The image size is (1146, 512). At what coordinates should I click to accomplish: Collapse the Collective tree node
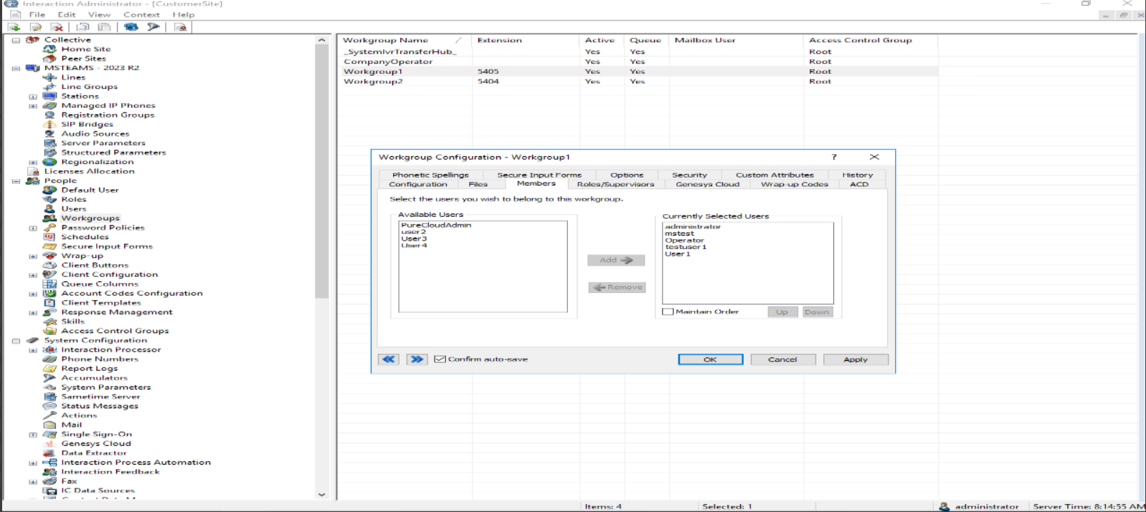point(16,40)
